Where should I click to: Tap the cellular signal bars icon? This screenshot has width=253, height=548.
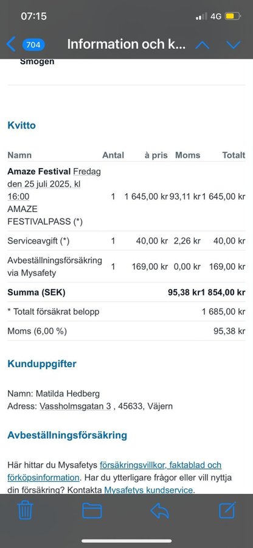pos(201,16)
